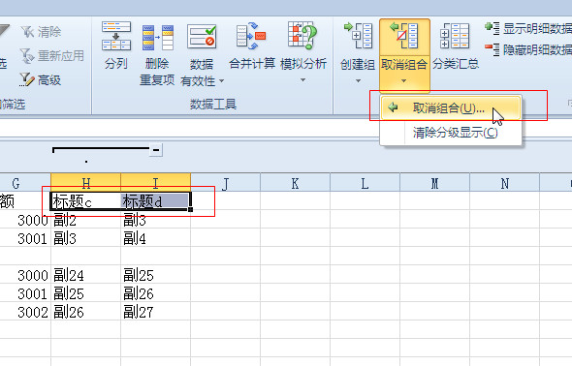Expand the 创建组 dropdown arrow
This screenshot has height=366, width=572.
point(358,80)
